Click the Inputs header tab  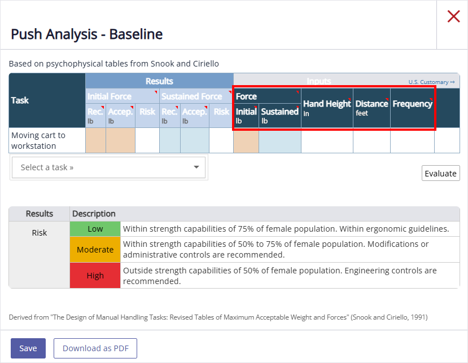pyautogui.click(x=318, y=81)
